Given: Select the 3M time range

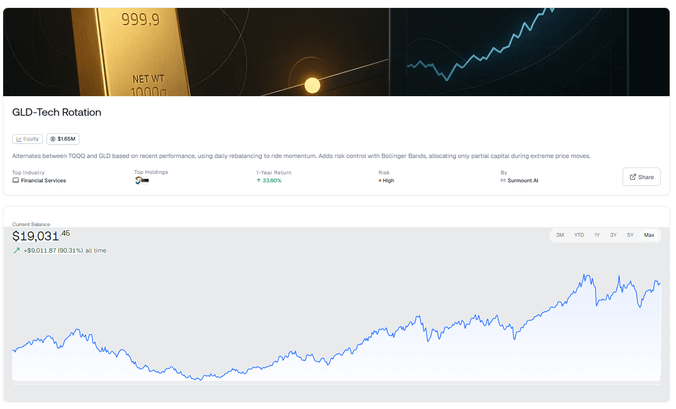Looking at the screenshot, I should [560, 235].
